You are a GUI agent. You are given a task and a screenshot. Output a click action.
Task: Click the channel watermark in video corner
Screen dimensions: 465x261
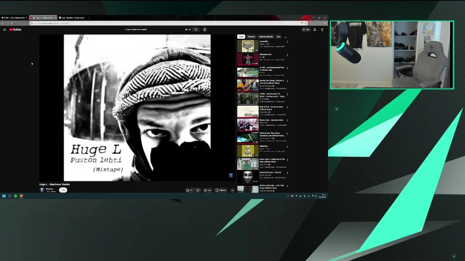point(231,175)
